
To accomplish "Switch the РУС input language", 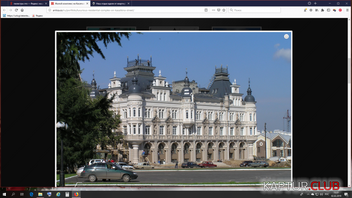I will [327, 194].
